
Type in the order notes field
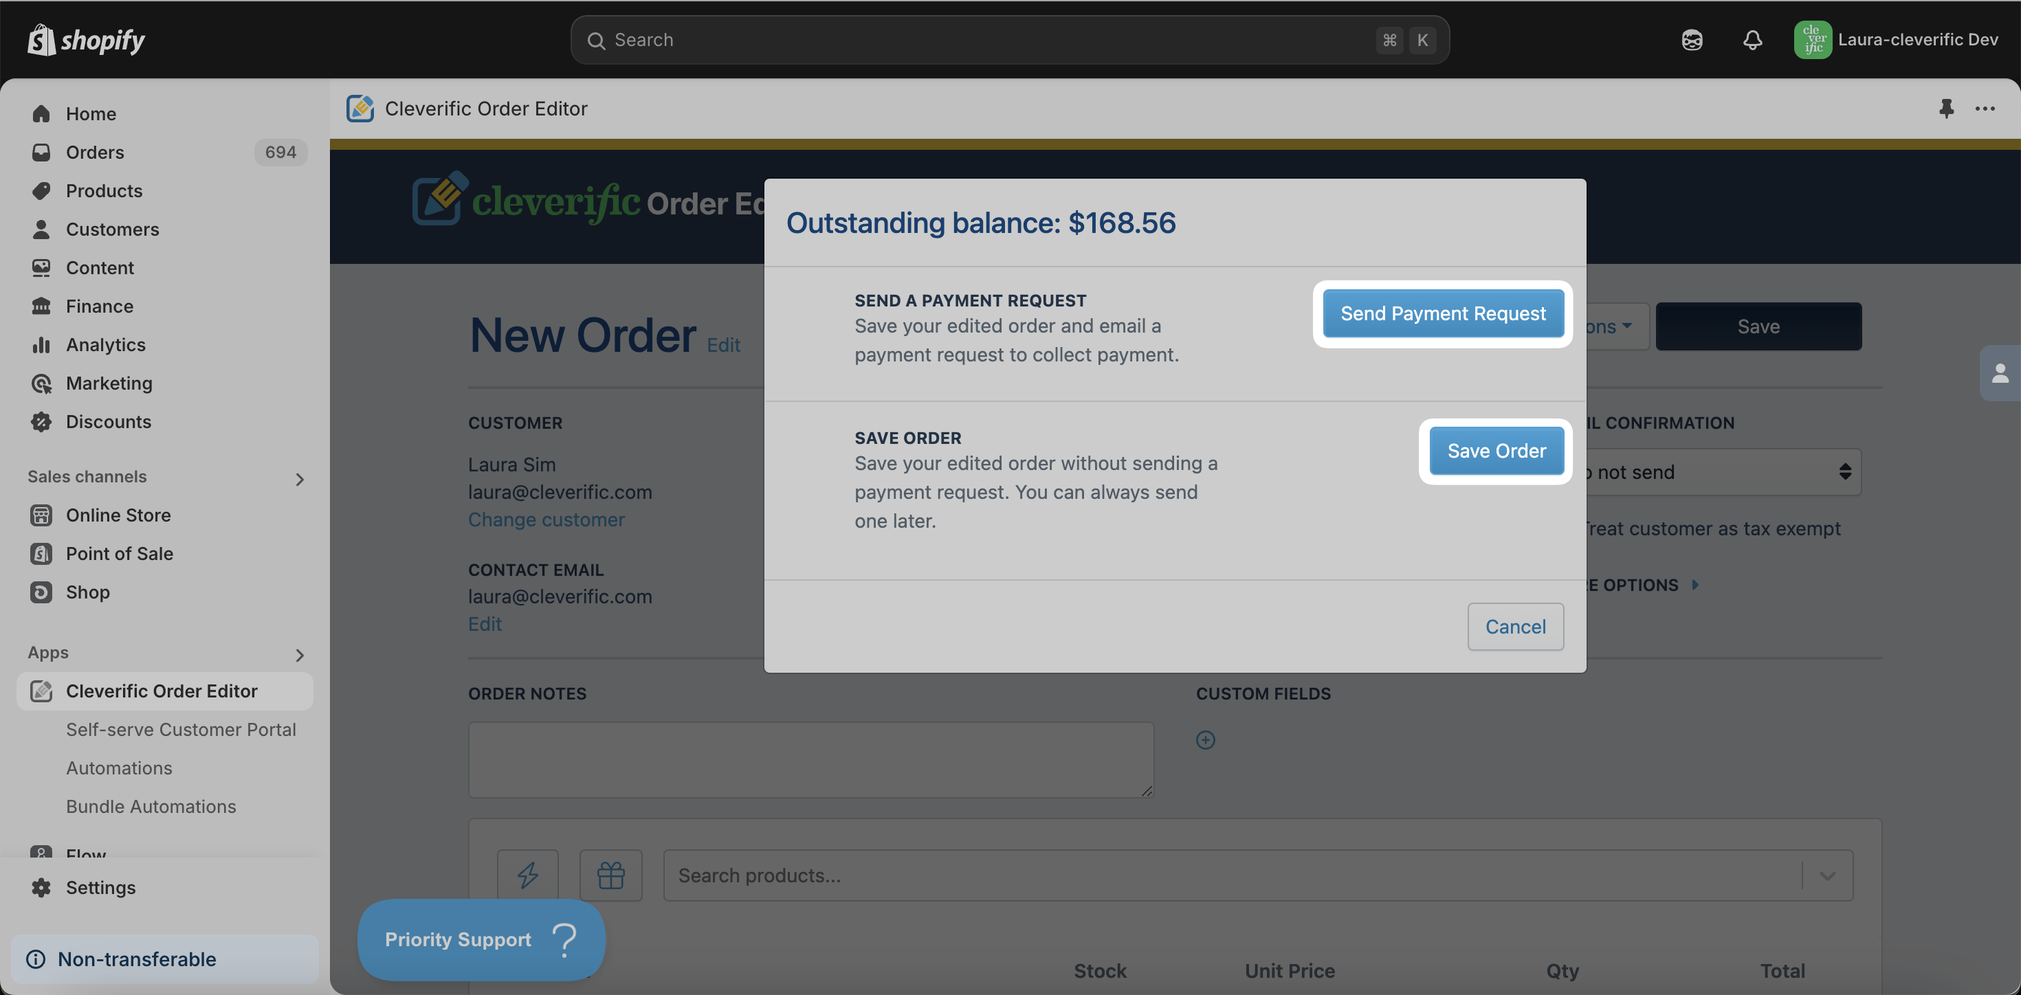[810, 759]
